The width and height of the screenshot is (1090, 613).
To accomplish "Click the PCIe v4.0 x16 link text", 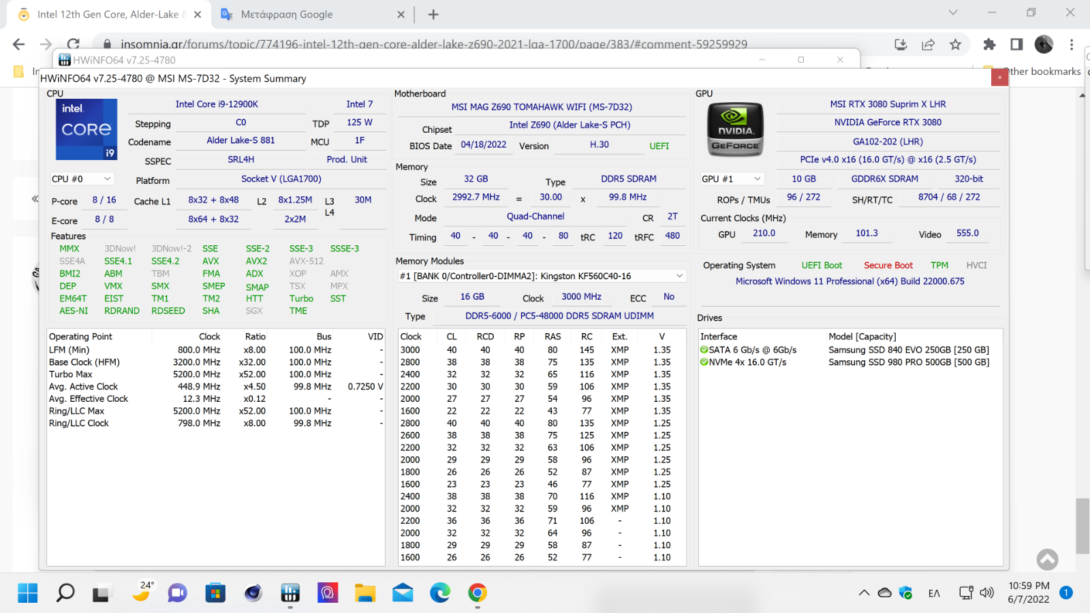I will click(888, 159).
